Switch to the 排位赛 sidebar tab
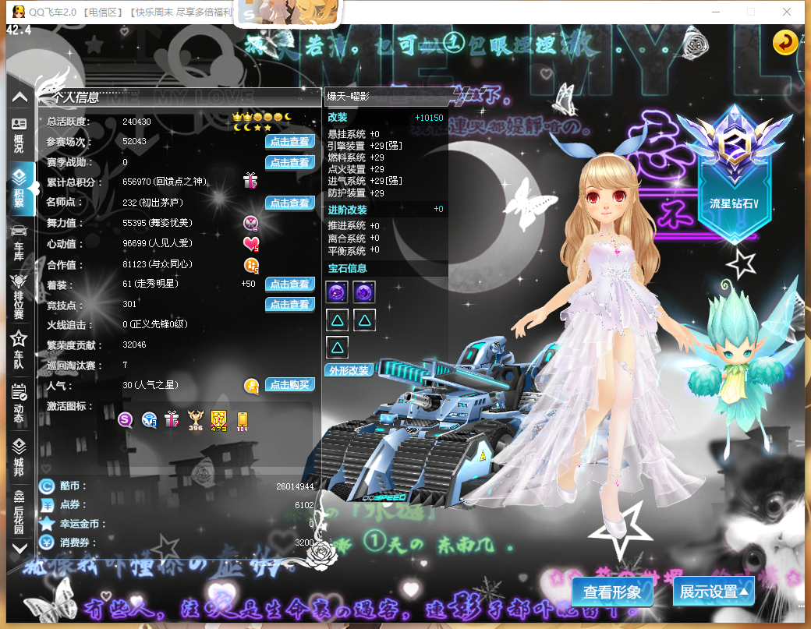The image size is (811, 629). [19, 297]
